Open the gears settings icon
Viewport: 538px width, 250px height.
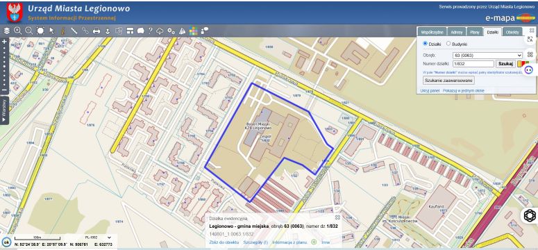pos(171,31)
